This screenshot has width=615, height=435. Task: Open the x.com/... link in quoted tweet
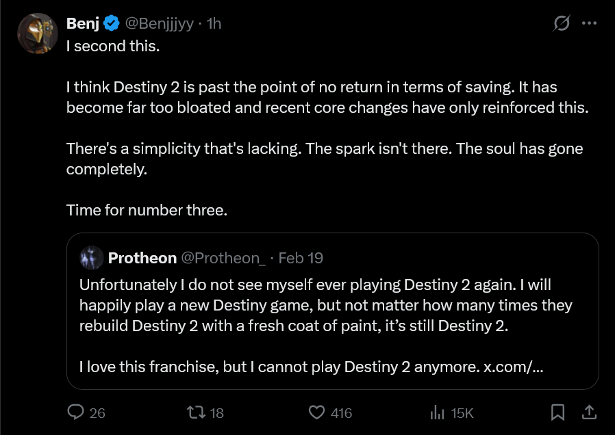point(514,367)
